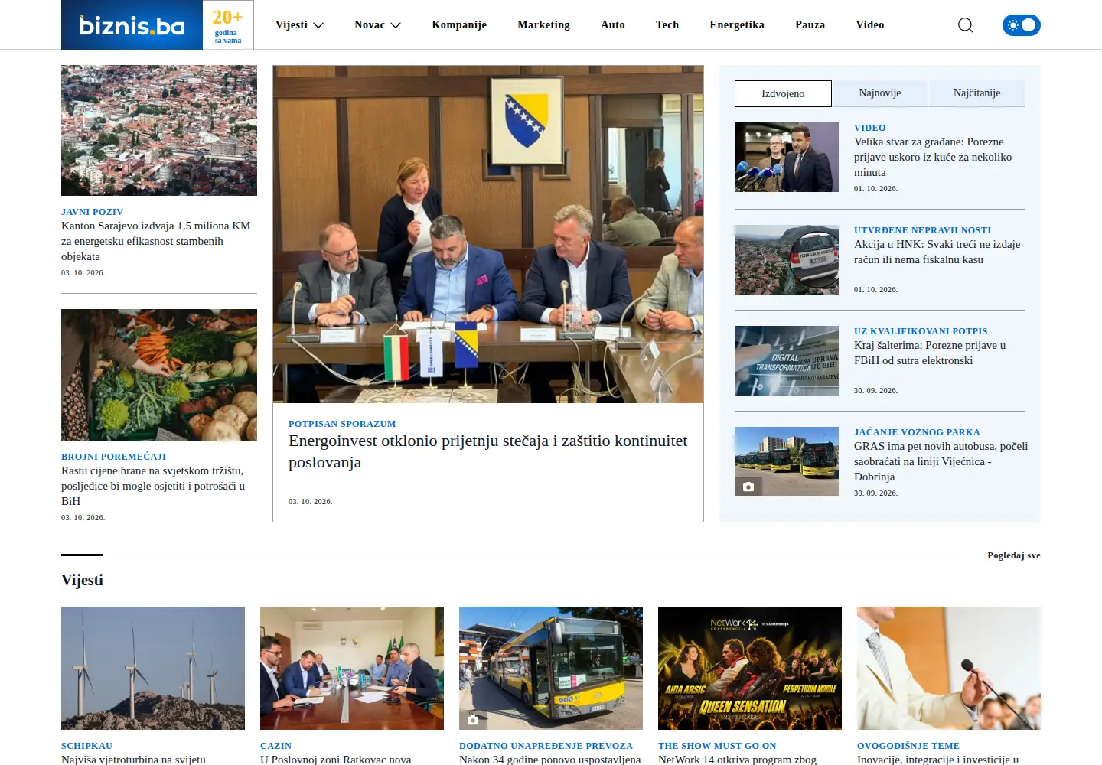Image resolution: width=1102 pixels, height=765 pixels.
Task: Click the camera icon on yellow bus photo
Action: click(x=473, y=720)
